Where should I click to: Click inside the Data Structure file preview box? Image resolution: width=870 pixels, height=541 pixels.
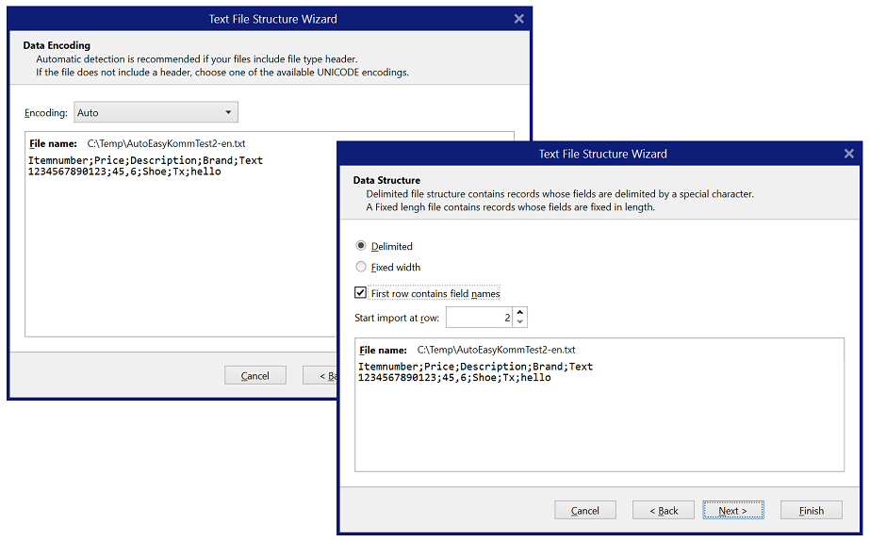point(599,424)
